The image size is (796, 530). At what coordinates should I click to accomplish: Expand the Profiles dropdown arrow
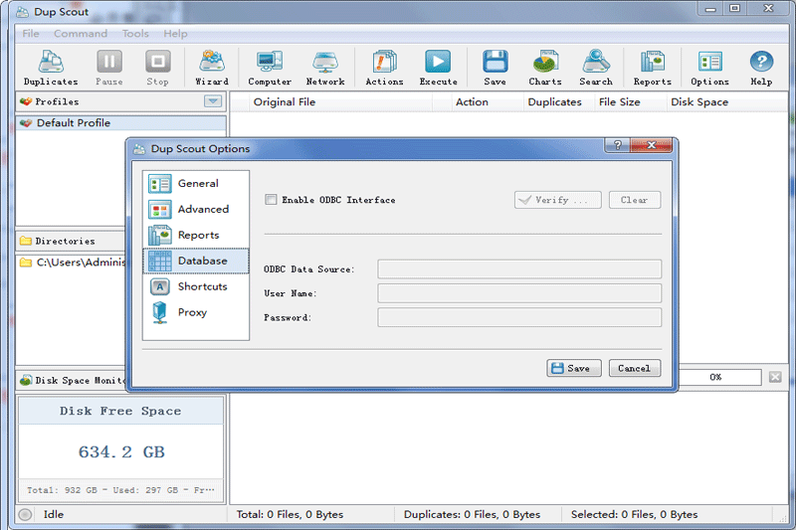213,100
